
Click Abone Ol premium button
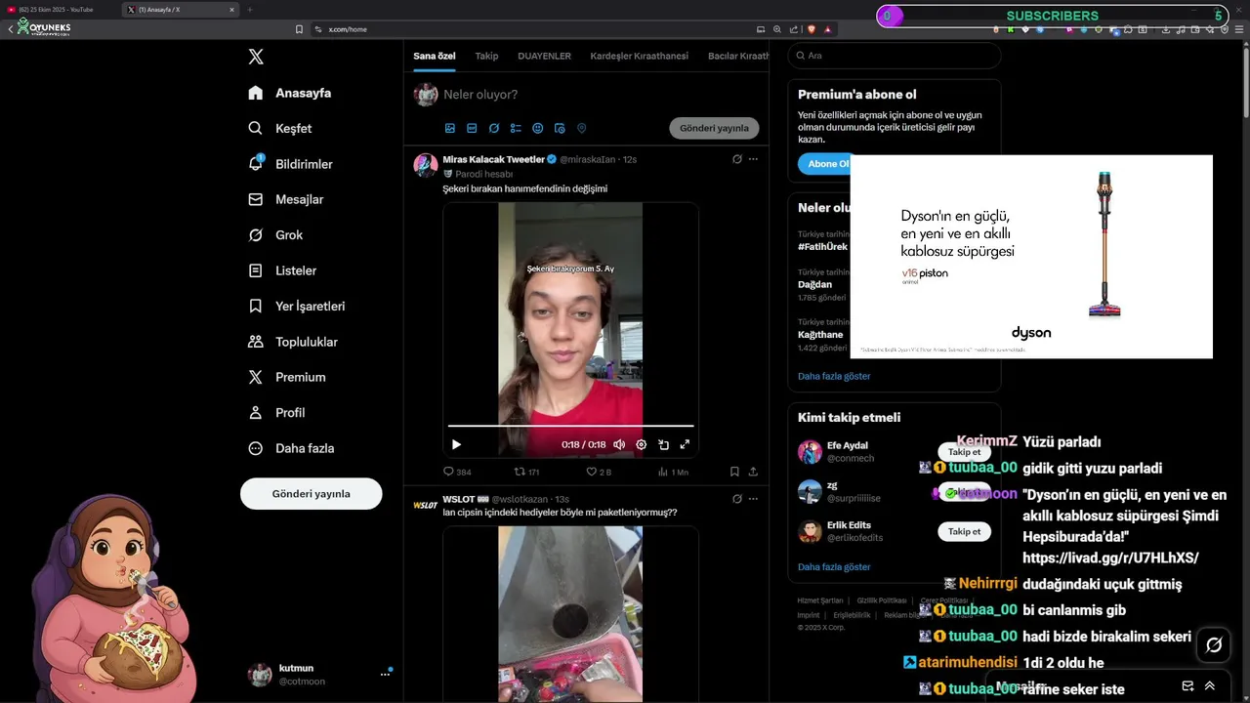[x=826, y=164]
